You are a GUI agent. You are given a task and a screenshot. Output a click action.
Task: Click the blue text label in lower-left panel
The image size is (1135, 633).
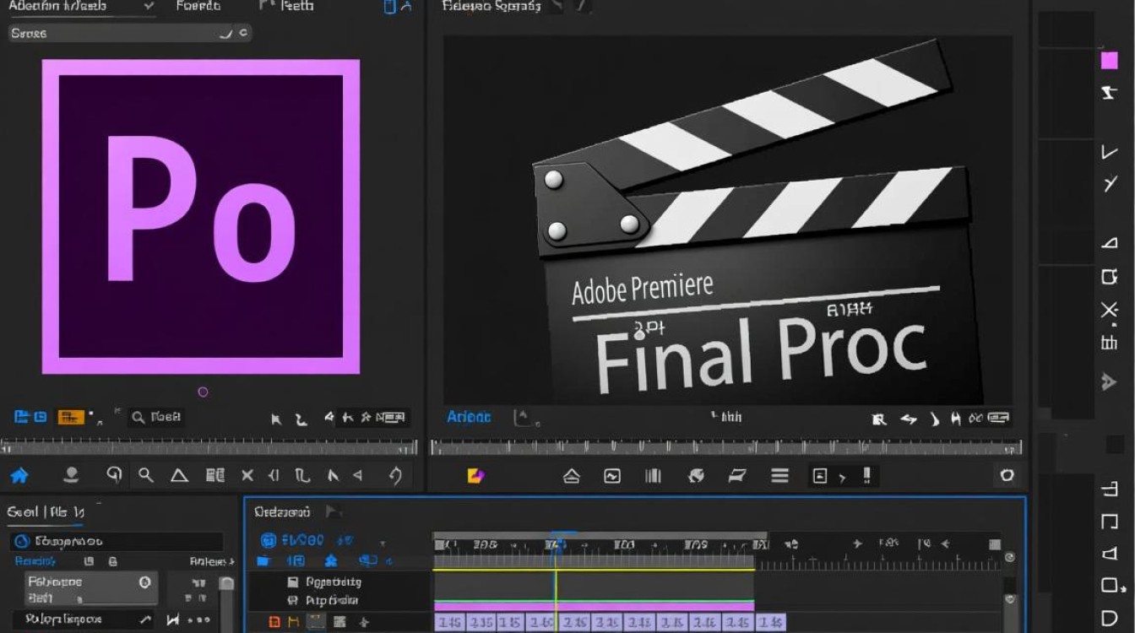(x=35, y=561)
